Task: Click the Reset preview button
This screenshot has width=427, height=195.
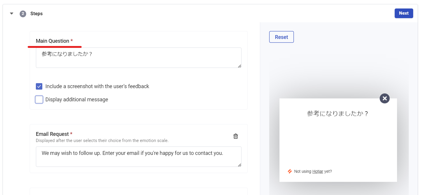Action: pos(281,37)
